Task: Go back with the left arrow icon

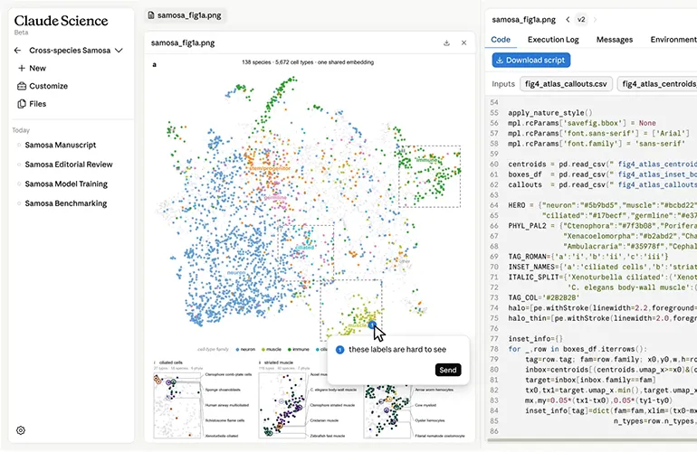Action: pos(17,51)
